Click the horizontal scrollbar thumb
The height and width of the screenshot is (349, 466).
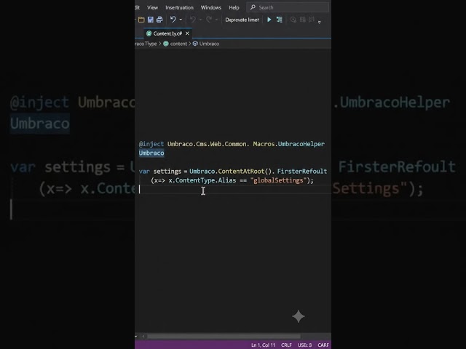point(224,337)
